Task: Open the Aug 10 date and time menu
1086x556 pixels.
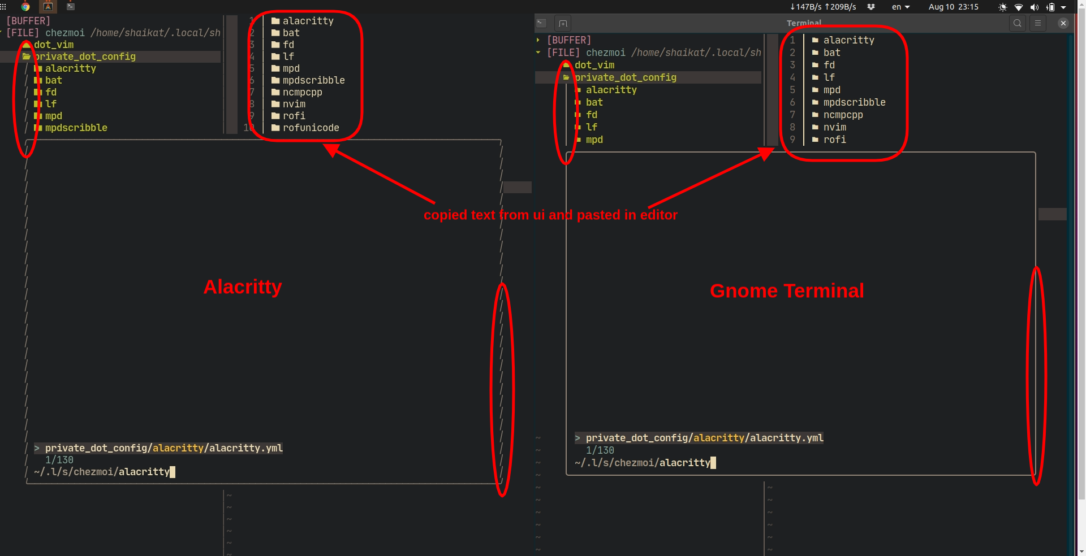Action: click(x=953, y=7)
